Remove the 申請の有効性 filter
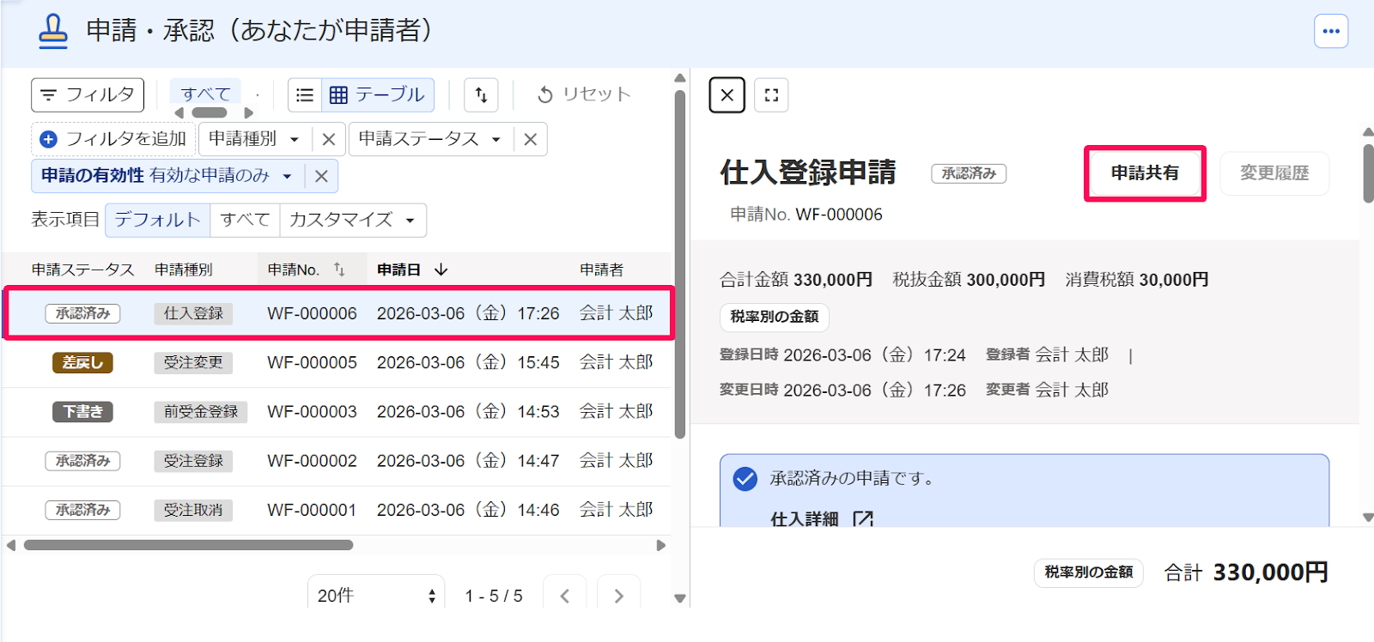Screen dimensions: 1374x642 tap(321, 176)
